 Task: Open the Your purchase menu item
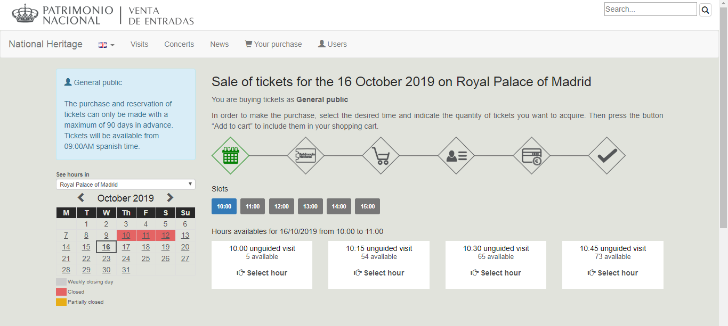point(273,44)
